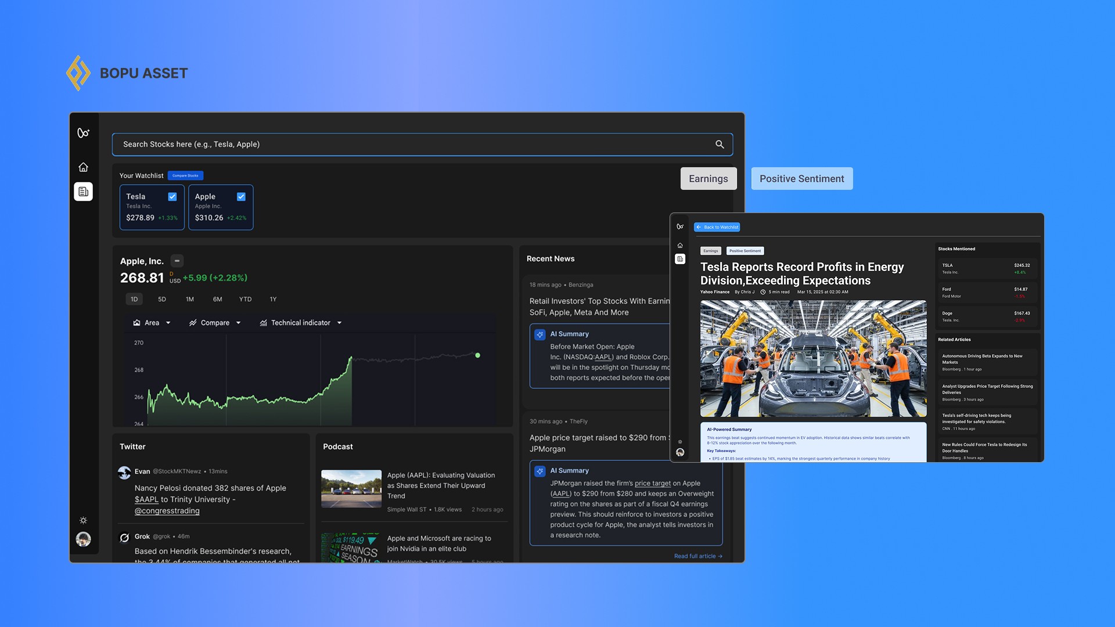Expand the Technical indicator dropdown
Viewport: 1115px width, 627px height.
click(x=300, y=323)
